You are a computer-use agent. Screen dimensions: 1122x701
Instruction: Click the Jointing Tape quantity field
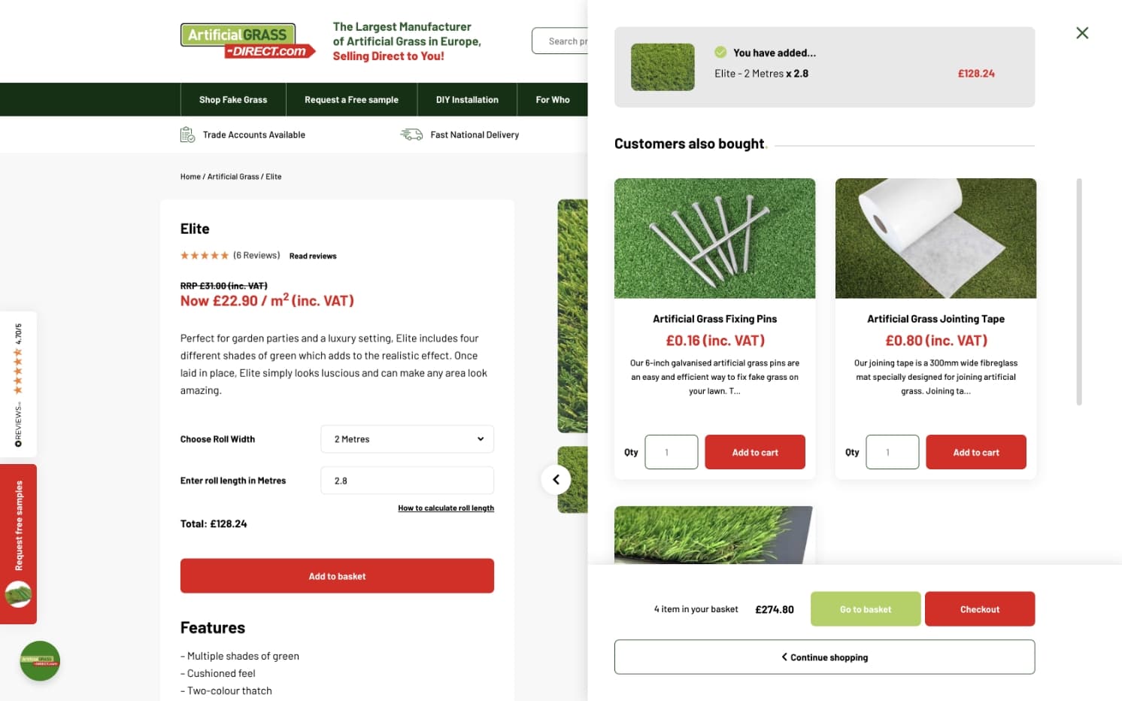[x=892, y=452]
